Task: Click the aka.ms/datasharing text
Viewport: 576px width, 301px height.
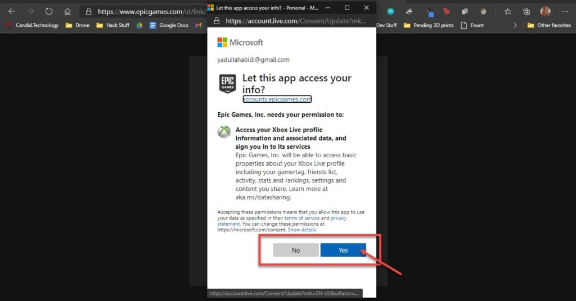Action: 263,197
